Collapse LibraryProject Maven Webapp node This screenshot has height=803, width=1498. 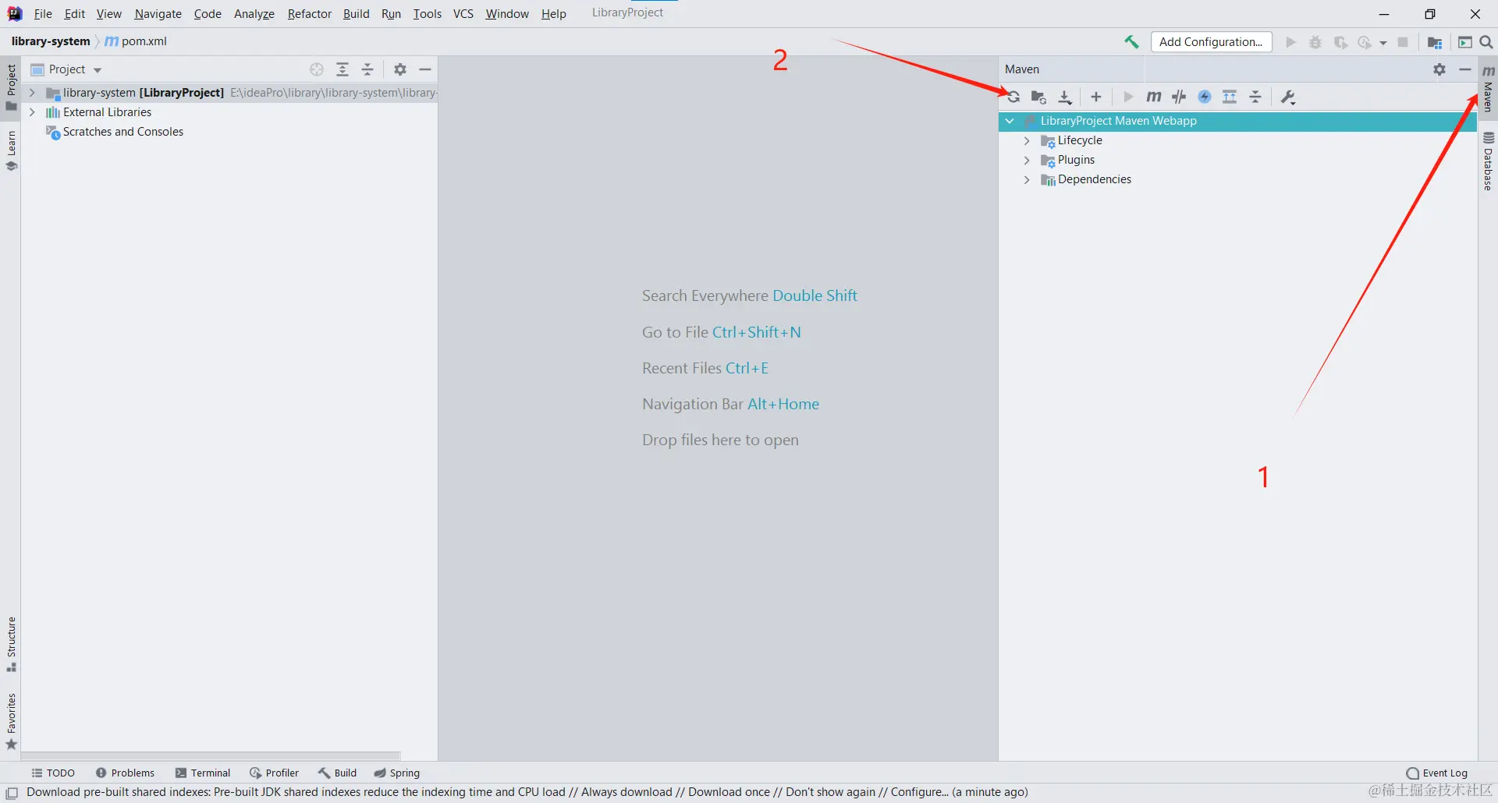coord(1010,121)
